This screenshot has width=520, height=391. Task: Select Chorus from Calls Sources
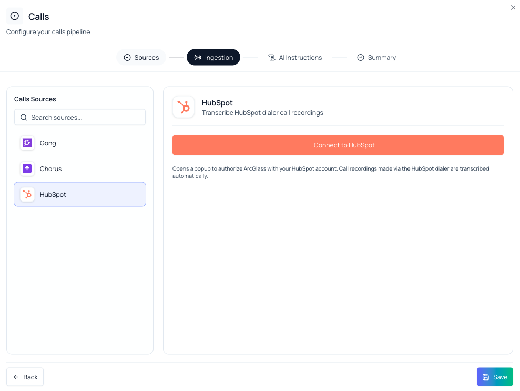[80, 168]
